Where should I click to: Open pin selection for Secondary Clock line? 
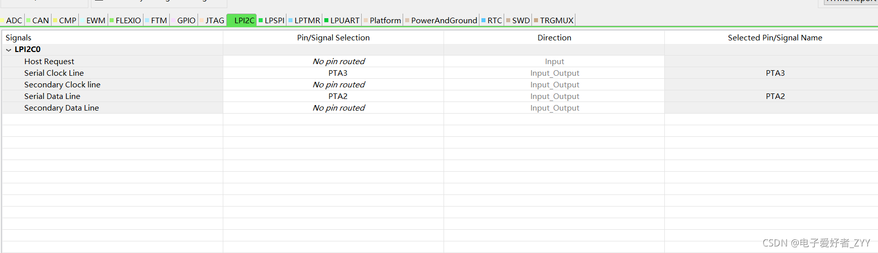pos(333,84)
